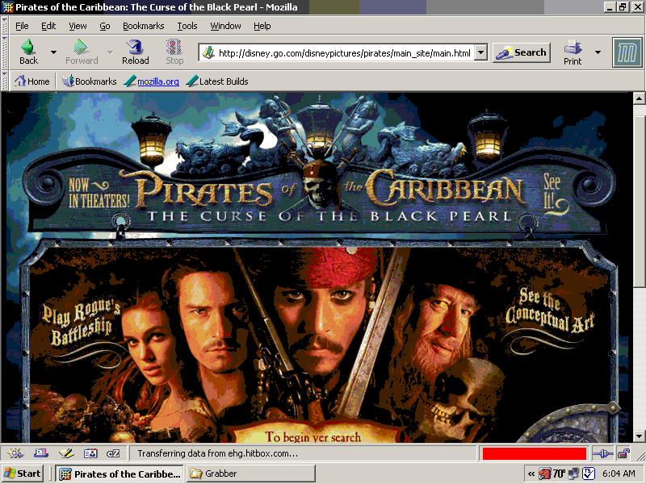Open Address Book from the status bar

click(90, 453)
